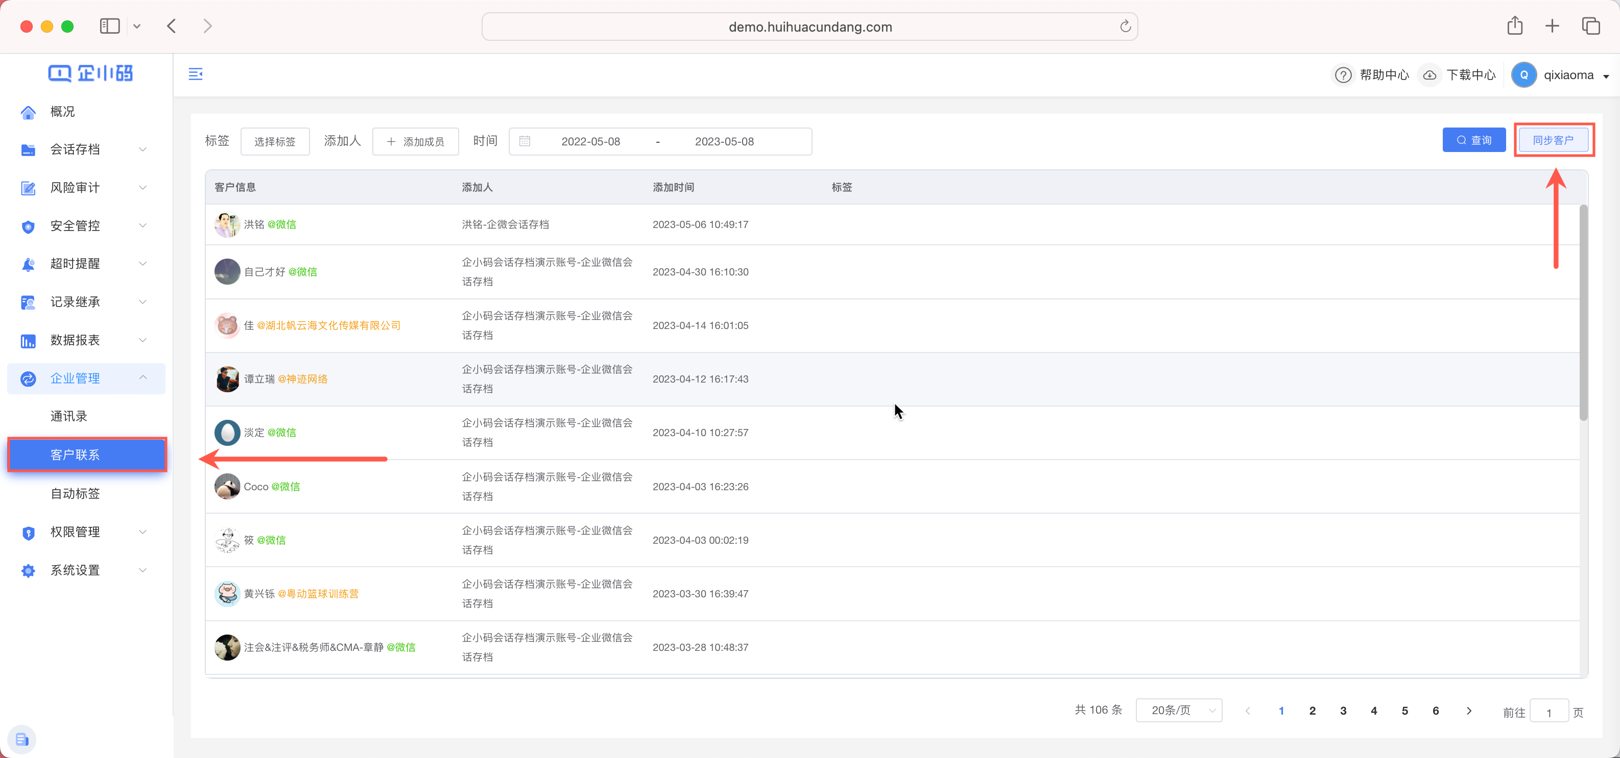The width and height of the screenshot is (1620, 758).
Task: Open 下载中心
Action: click(x=1470, y=75)
